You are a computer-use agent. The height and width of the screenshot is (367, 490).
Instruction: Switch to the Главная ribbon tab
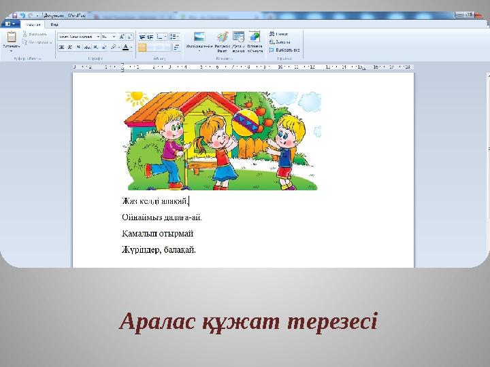click(x=33, y=24)
